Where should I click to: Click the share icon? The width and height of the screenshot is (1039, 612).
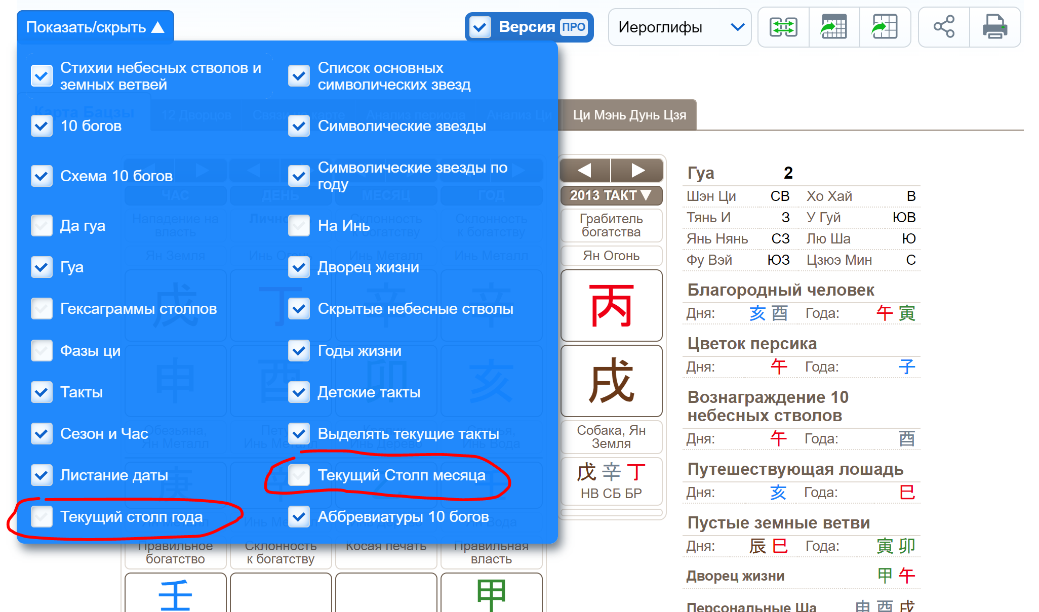click(x=944, y=27)
